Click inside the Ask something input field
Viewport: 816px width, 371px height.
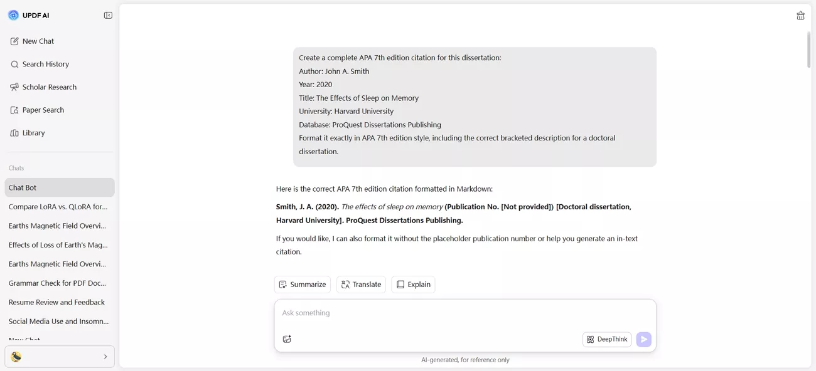[x=439, y=312]
